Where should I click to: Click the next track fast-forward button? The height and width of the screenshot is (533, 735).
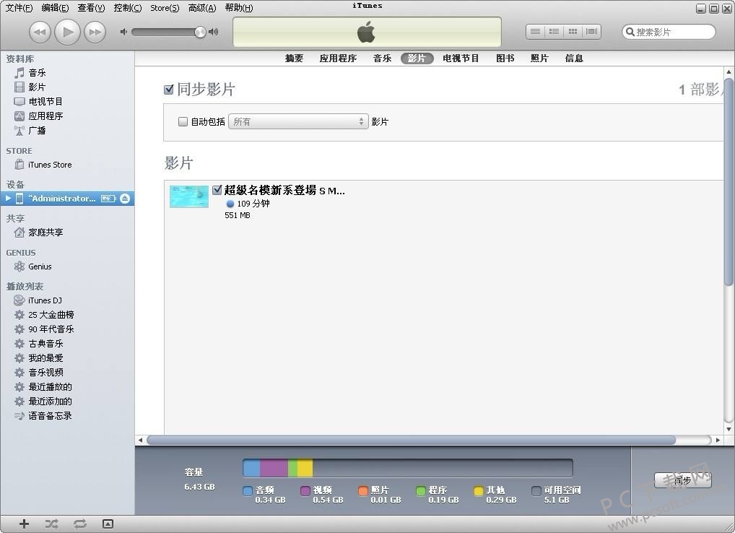(x=95, y=32)
